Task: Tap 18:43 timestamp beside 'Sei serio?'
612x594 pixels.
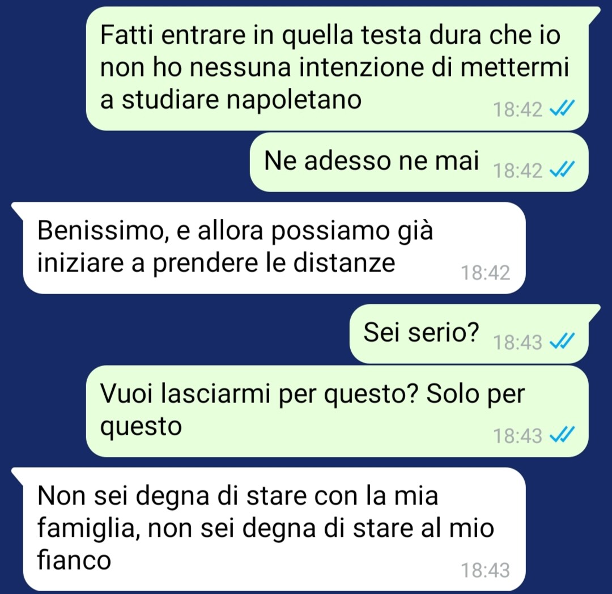Action: [x=518, y=343]
